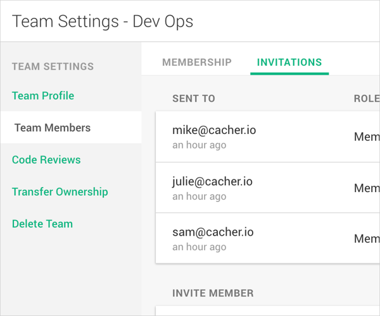380x316 pixels.
Task: Click the Invite Member section heading
Action: [213, 293]
